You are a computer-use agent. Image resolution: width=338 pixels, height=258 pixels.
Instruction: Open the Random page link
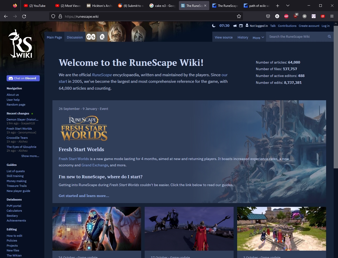point(16,105)
